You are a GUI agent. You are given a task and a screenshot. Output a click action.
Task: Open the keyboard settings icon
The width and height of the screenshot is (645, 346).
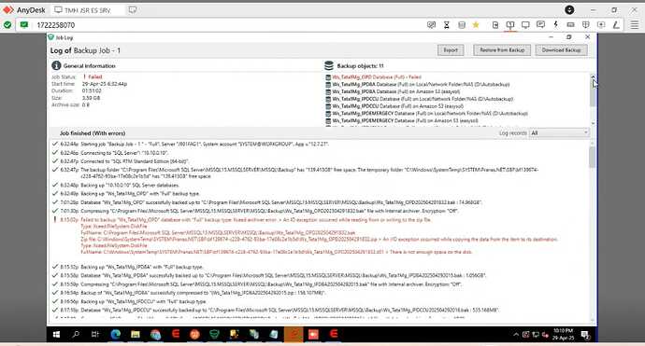570,25
